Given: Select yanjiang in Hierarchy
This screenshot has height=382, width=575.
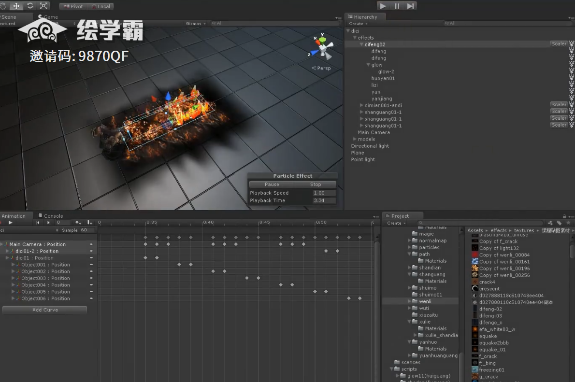Looking at the screenshot, I should [381, 99].
